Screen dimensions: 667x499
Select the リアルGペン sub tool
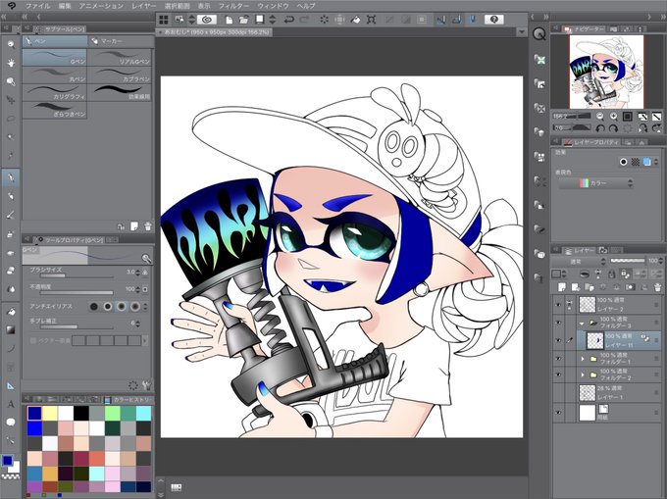120,58
